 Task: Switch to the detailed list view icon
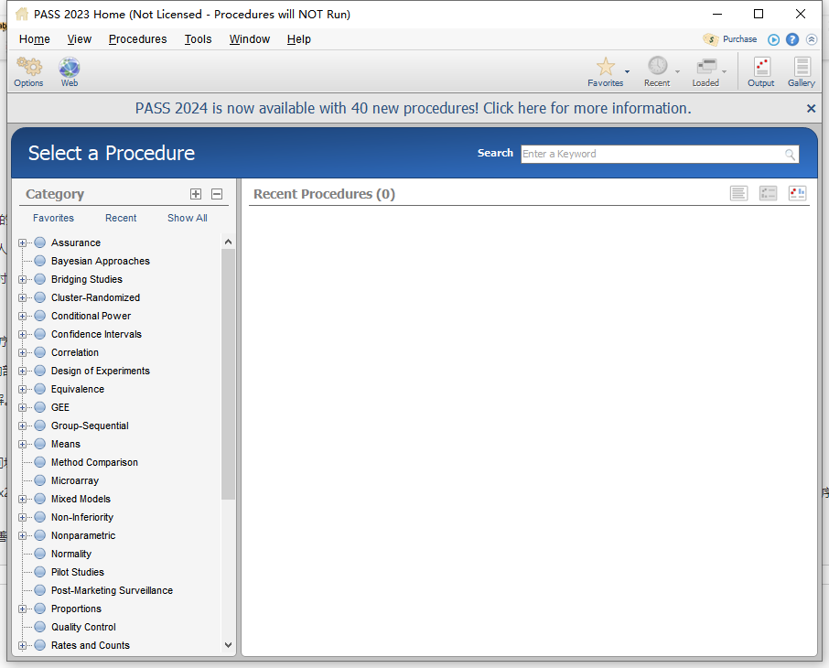(x=768, y=194)
